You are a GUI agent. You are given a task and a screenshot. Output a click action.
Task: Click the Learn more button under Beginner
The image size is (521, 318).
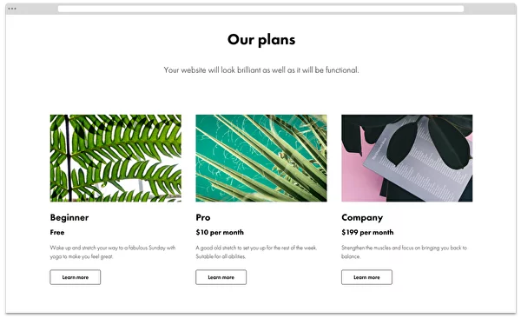[75, 277]
